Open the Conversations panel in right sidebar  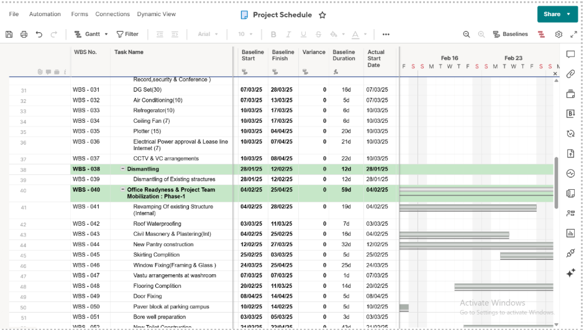570,55
